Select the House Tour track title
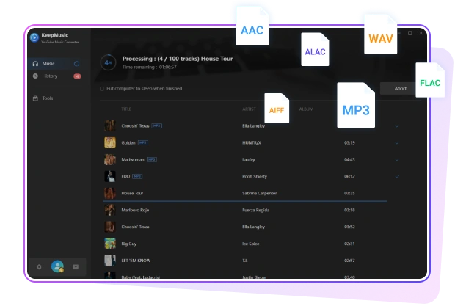 132,193
